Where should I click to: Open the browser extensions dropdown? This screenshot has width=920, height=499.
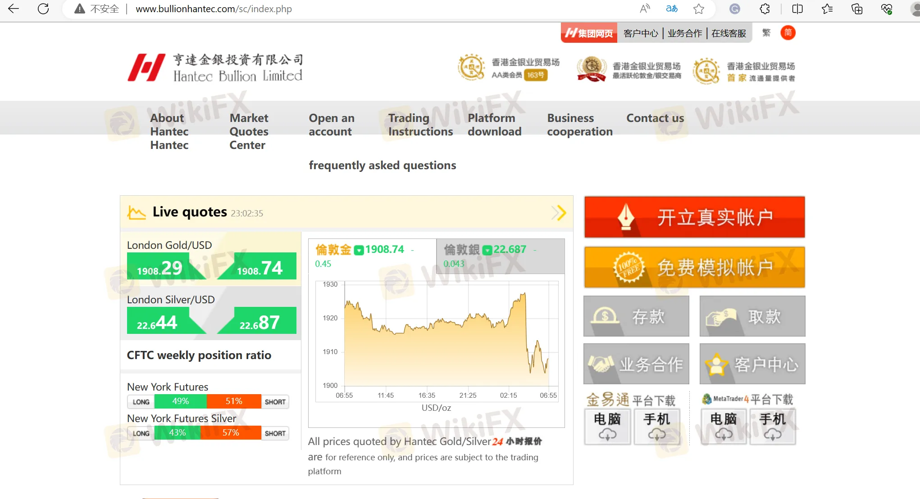pyautogui.click(x=765, y=9)
